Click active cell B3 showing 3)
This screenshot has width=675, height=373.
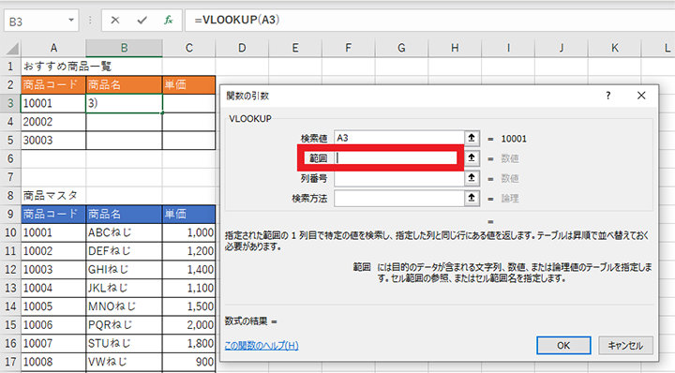tap(124, 103)
